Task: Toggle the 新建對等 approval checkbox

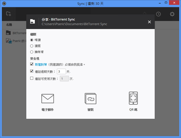Action: click(x=32, y=64)
